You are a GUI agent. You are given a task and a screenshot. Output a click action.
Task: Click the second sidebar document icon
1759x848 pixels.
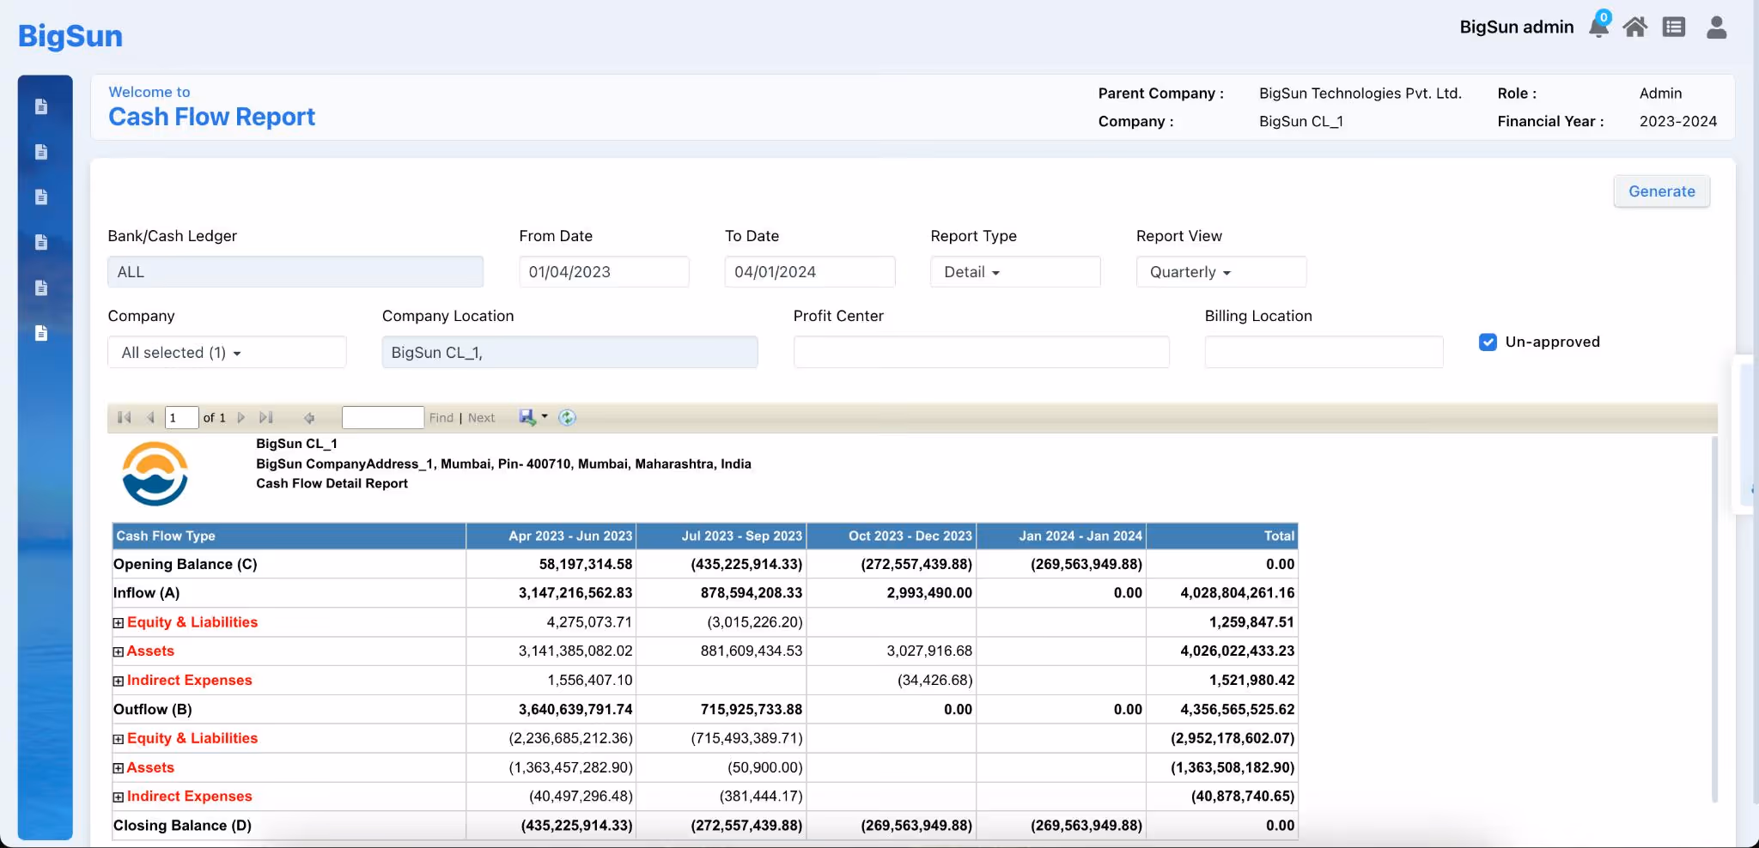tap(41, 152)
